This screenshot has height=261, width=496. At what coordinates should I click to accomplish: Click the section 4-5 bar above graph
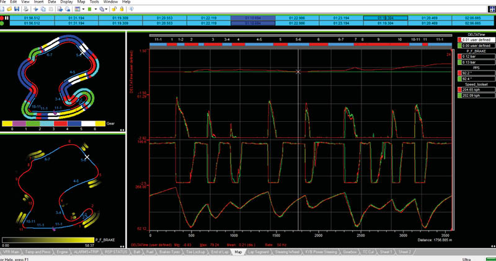(259, 45)
